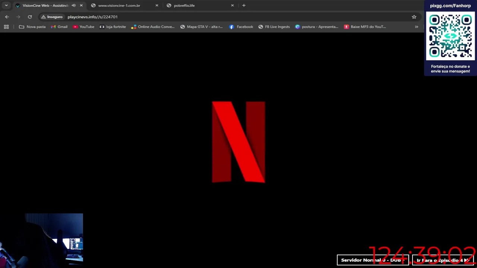477x268 pixels.
Task: Go forward to the next page
Action: click(18, 17)
